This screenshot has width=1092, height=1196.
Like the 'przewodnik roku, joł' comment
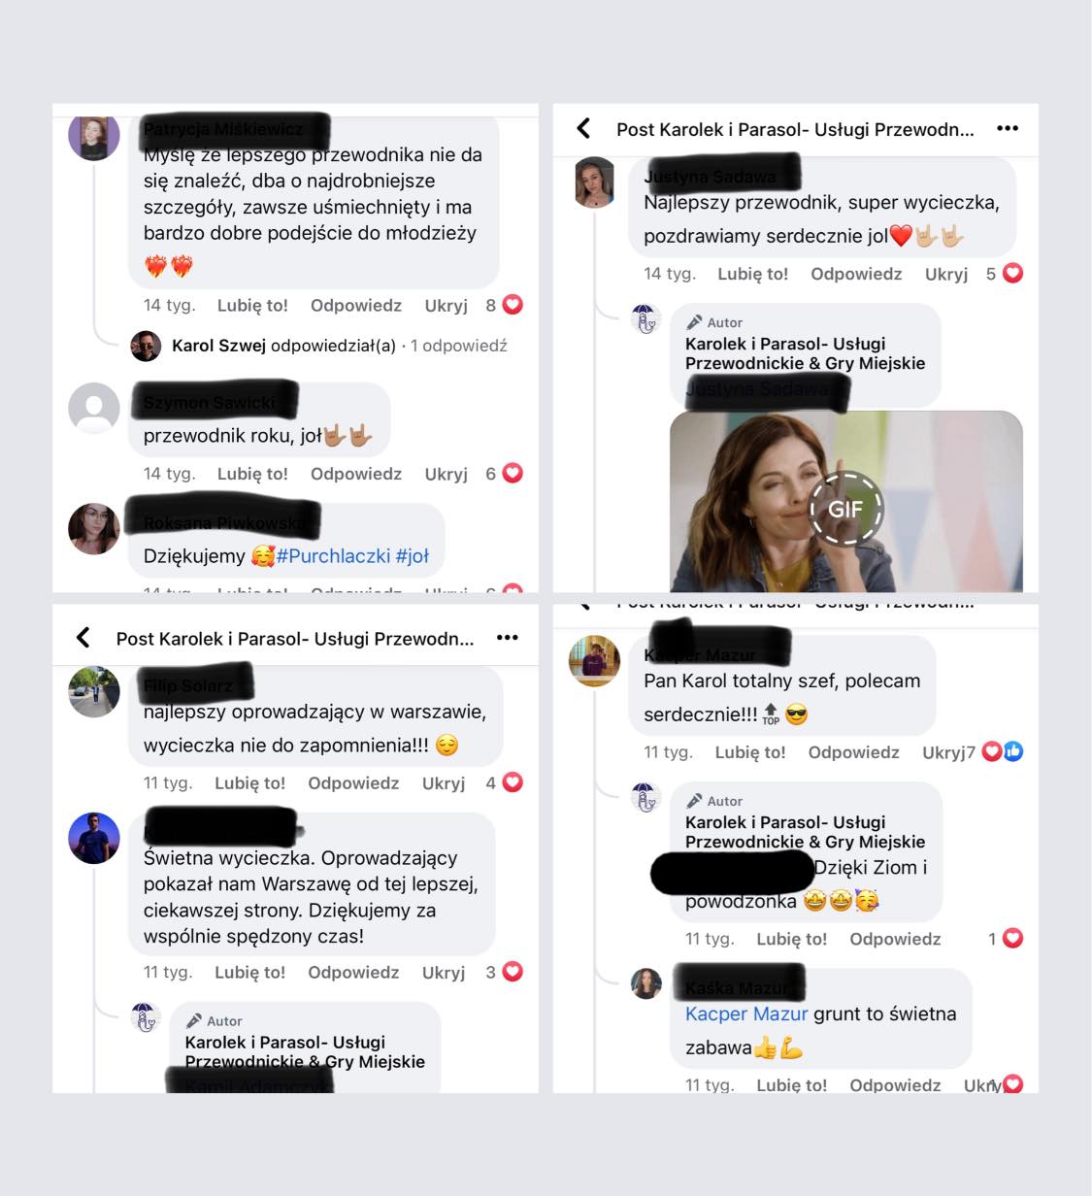tap(252, 474)
